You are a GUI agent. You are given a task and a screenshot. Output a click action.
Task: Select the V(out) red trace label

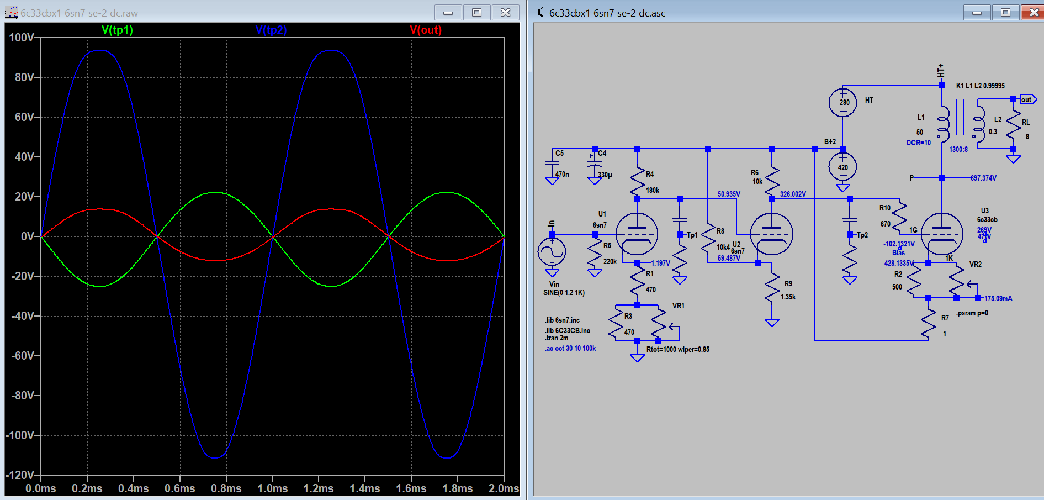pos(426,30)
